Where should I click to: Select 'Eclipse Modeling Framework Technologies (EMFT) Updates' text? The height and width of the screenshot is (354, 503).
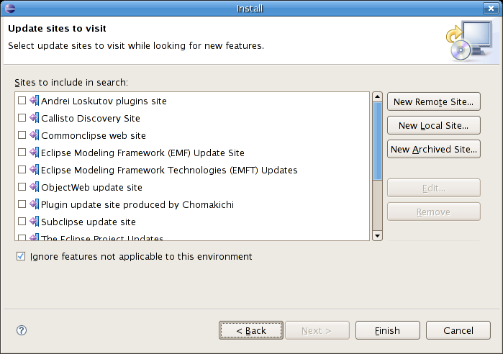click(x=169, y=171)
